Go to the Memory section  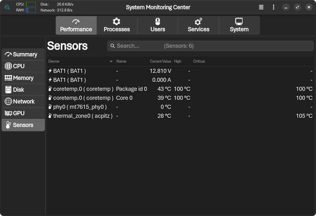pyautogui.click(x=23, y=78)
